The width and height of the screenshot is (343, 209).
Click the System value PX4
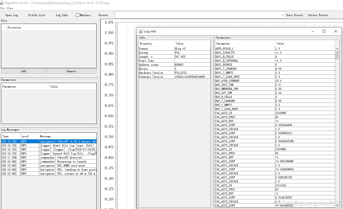[192, 53]
